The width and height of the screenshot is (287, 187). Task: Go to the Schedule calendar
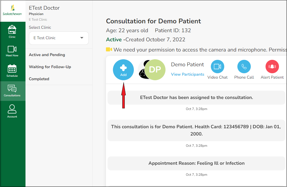(x=12, y=71)
